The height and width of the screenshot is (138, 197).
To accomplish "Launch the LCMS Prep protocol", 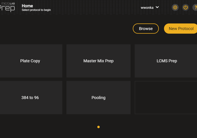I will pyautogui.click(x=166, y=61).
